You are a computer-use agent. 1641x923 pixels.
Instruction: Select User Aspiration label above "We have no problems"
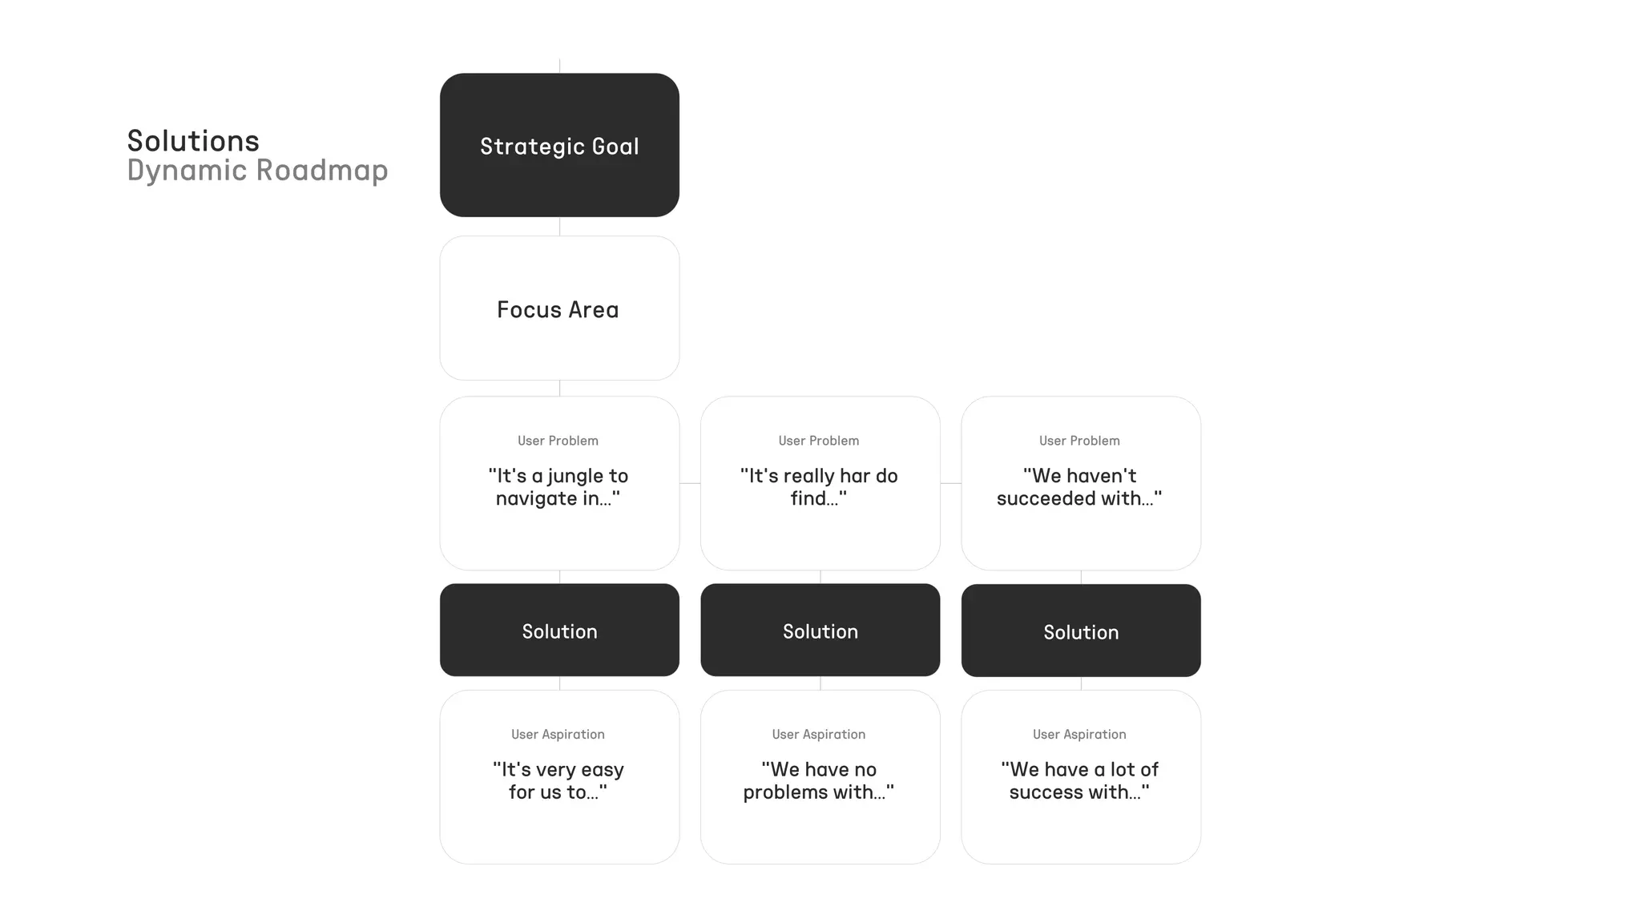(x=818, y=734)
